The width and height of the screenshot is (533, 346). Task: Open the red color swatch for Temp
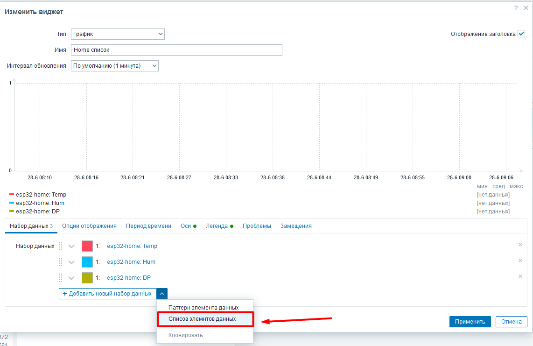click(87, 246)
